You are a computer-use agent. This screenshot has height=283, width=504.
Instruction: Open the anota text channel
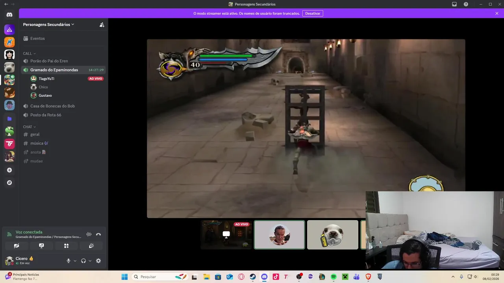[x=63, y=152]
